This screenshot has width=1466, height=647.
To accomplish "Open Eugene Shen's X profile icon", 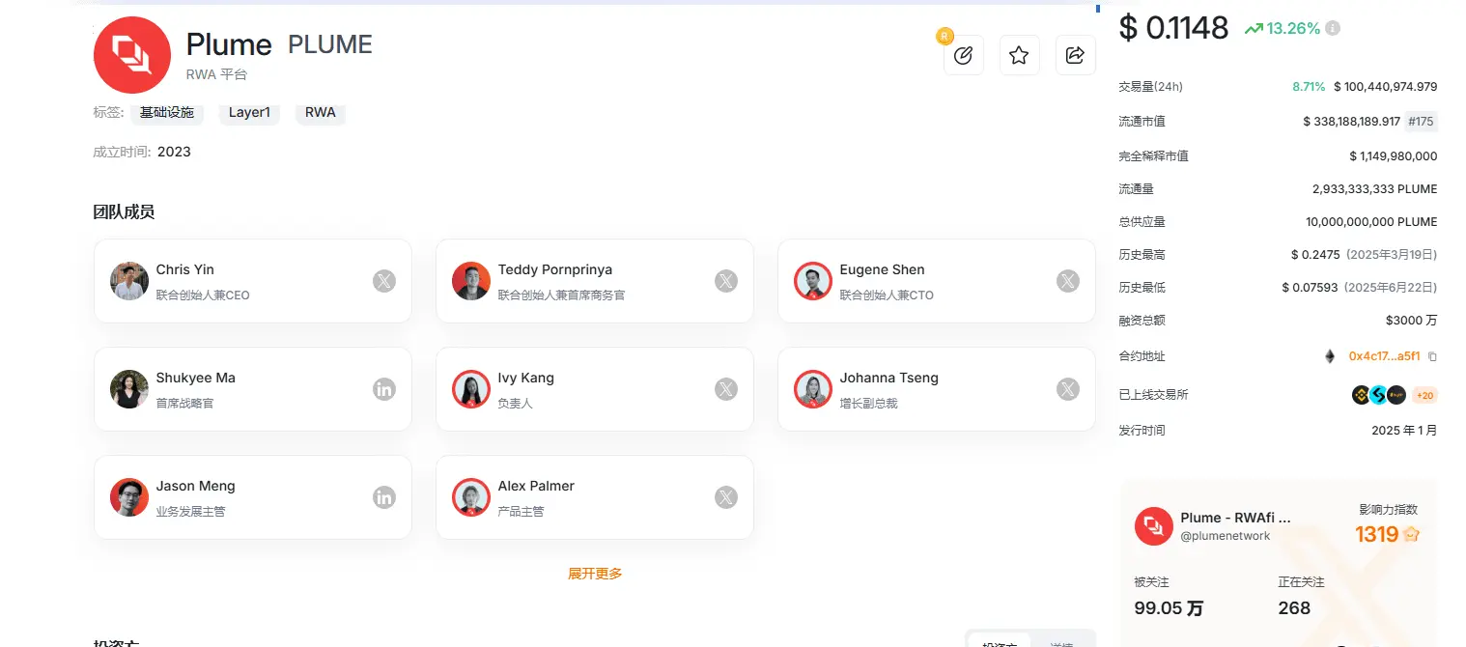I will click(1068, 281).
